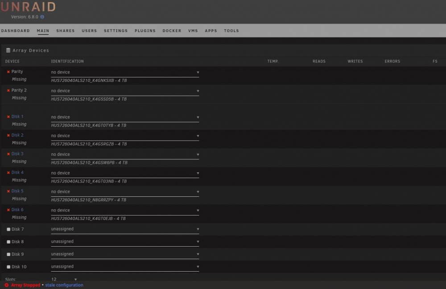Click the Temp. column header
Image resolution: width=446 pixels, height=289 pixels.
click(x=273, y=61)
